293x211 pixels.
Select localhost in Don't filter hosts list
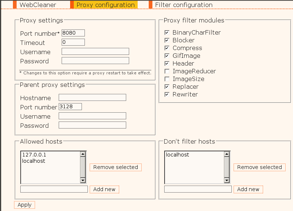point(177,155)
